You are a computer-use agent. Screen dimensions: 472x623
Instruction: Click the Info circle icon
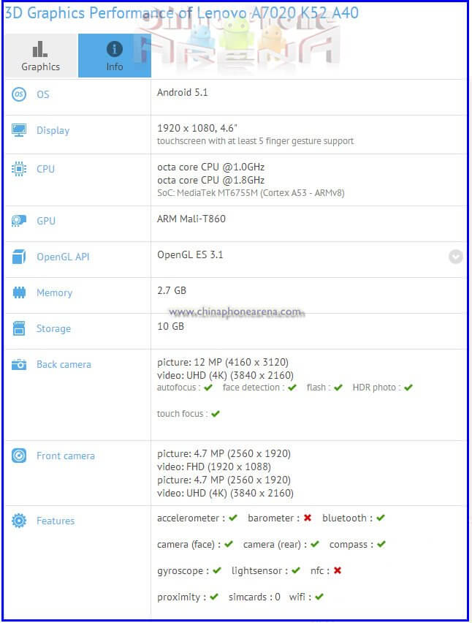tap(114, 49)
